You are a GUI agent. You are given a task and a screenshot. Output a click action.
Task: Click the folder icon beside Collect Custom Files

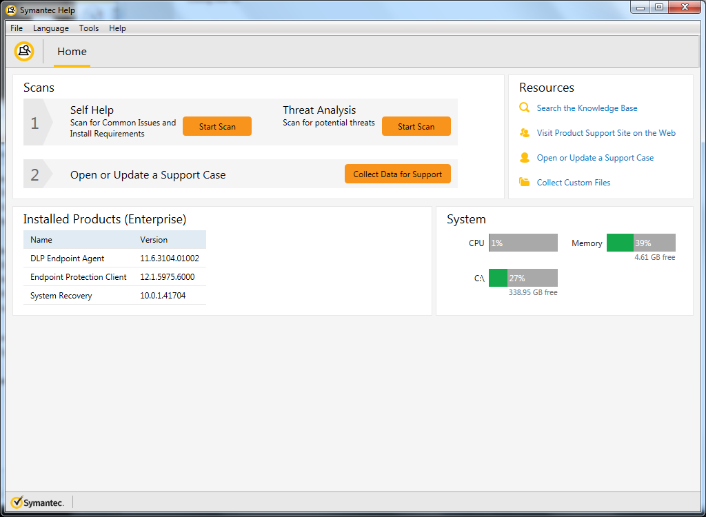524,182
